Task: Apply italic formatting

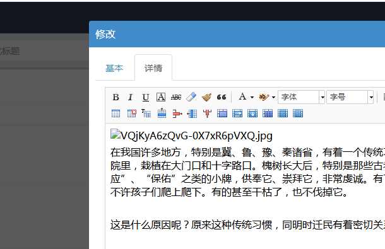Action: coord(131,97)
